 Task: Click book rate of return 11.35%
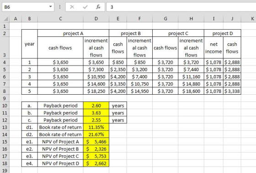coord(96,127)
